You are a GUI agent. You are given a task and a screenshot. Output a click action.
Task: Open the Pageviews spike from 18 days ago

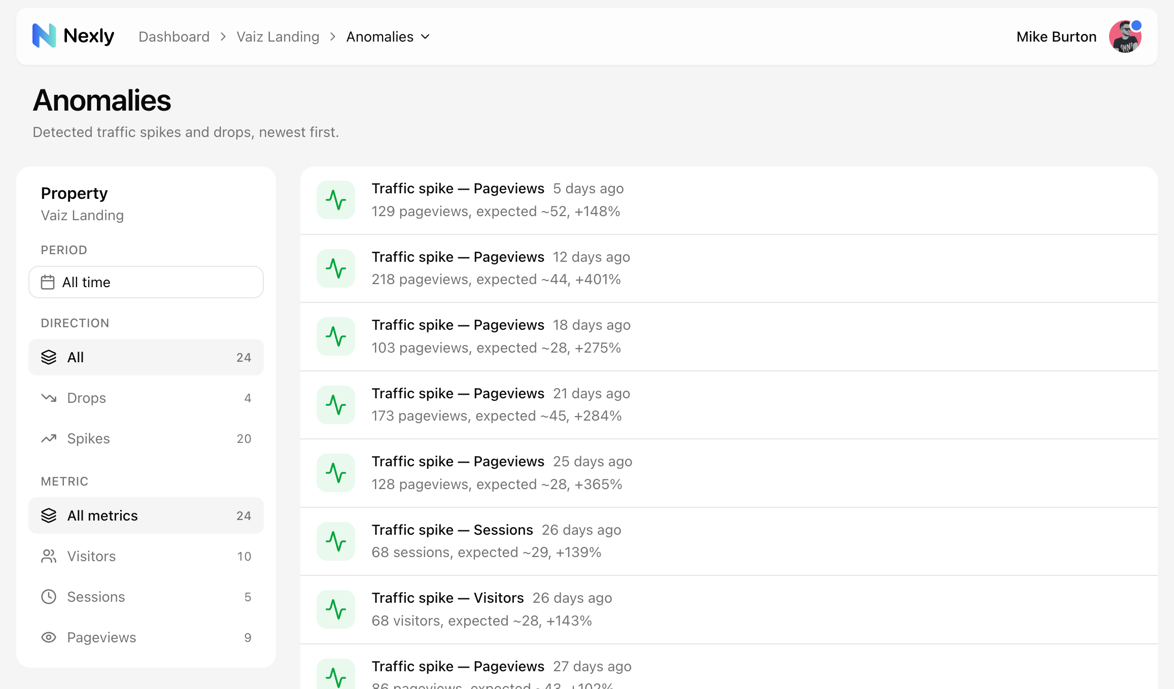pyautogui.click(x=729, y=336)
